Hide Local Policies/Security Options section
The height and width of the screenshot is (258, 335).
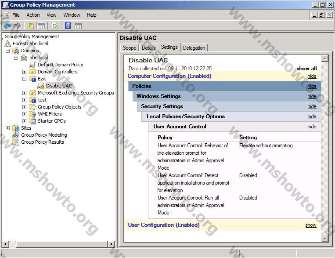312,116
